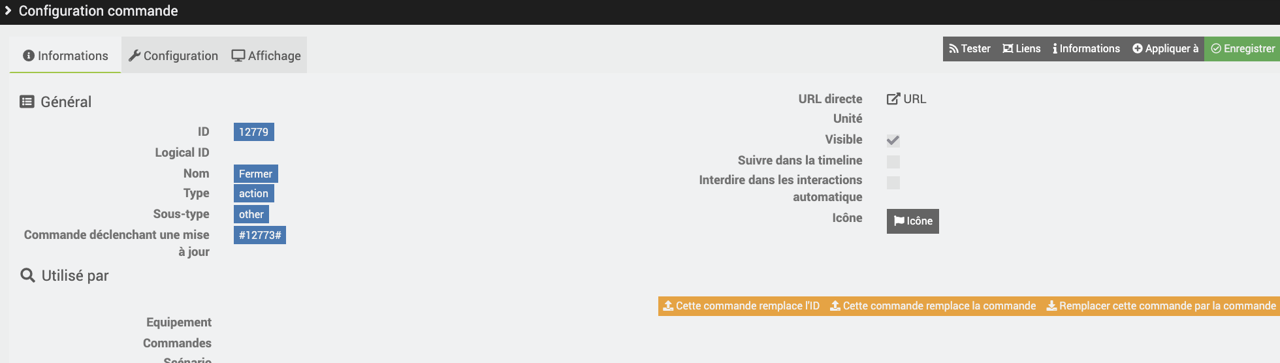
Task: Click the #12773# command badge
Action: coord(260,235)
